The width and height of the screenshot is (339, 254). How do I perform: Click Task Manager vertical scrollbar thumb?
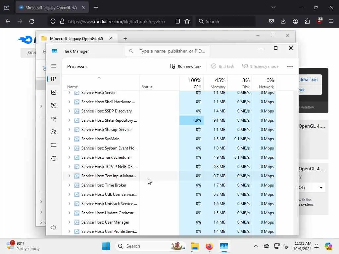pos(296,194)
